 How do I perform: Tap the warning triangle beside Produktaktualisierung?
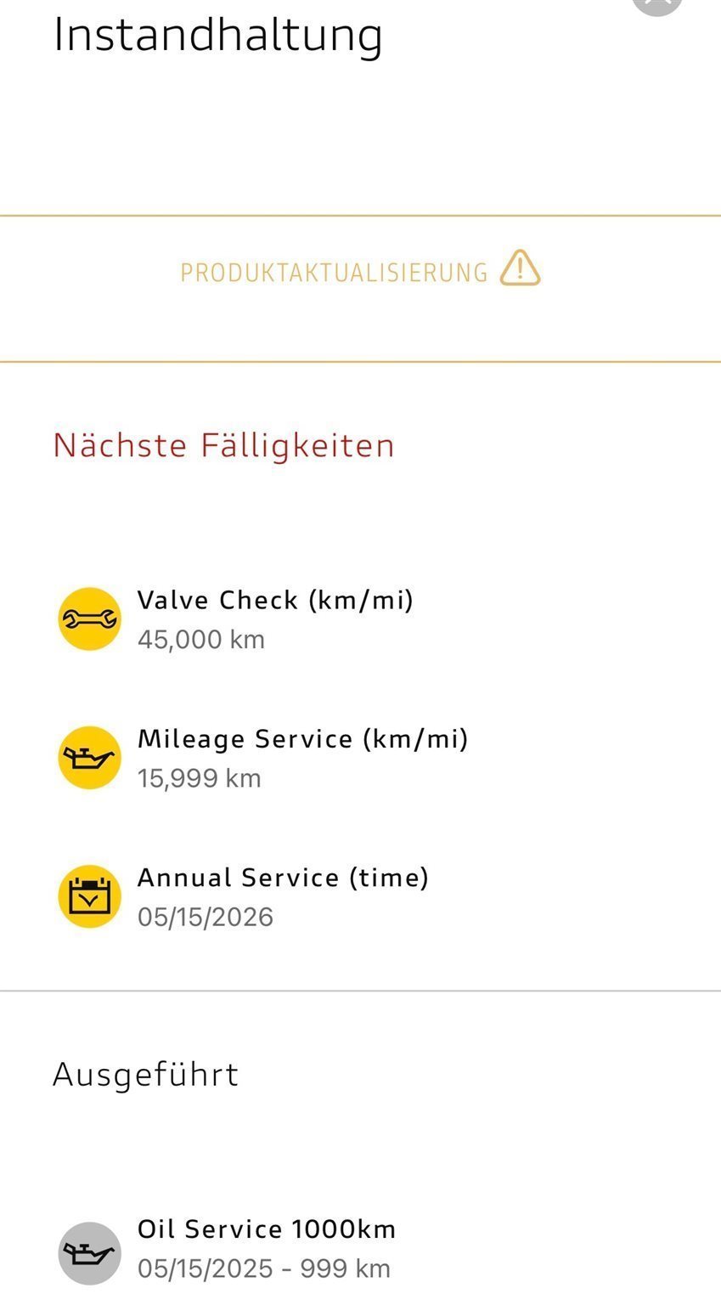point(520,268)
